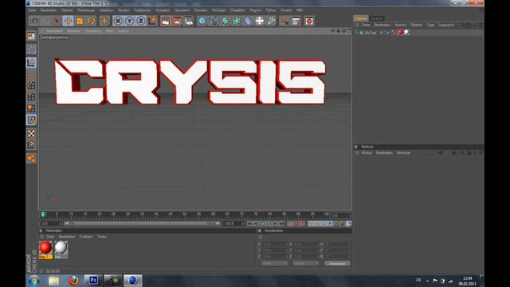Activate the Scale tool
This screenshot has width=510, height=287.
pos(80,22)
